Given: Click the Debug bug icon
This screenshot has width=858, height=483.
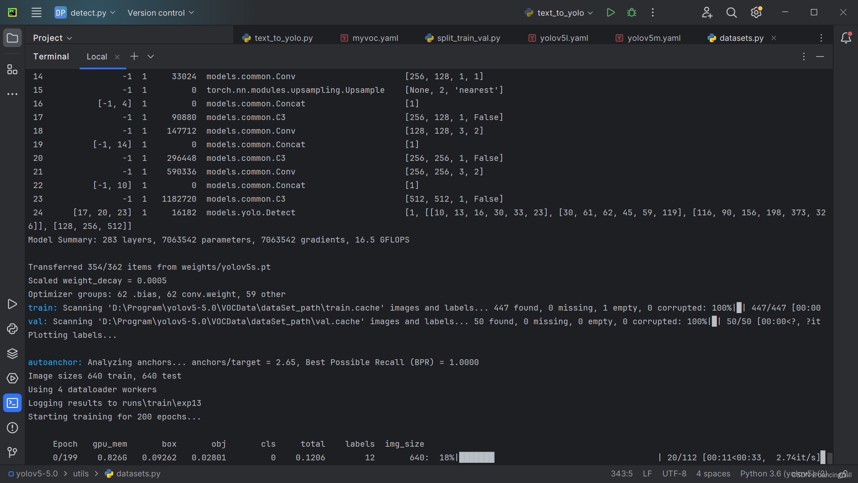Looking at the screenshot, I should pyautogui.click(x=632, y=13).
